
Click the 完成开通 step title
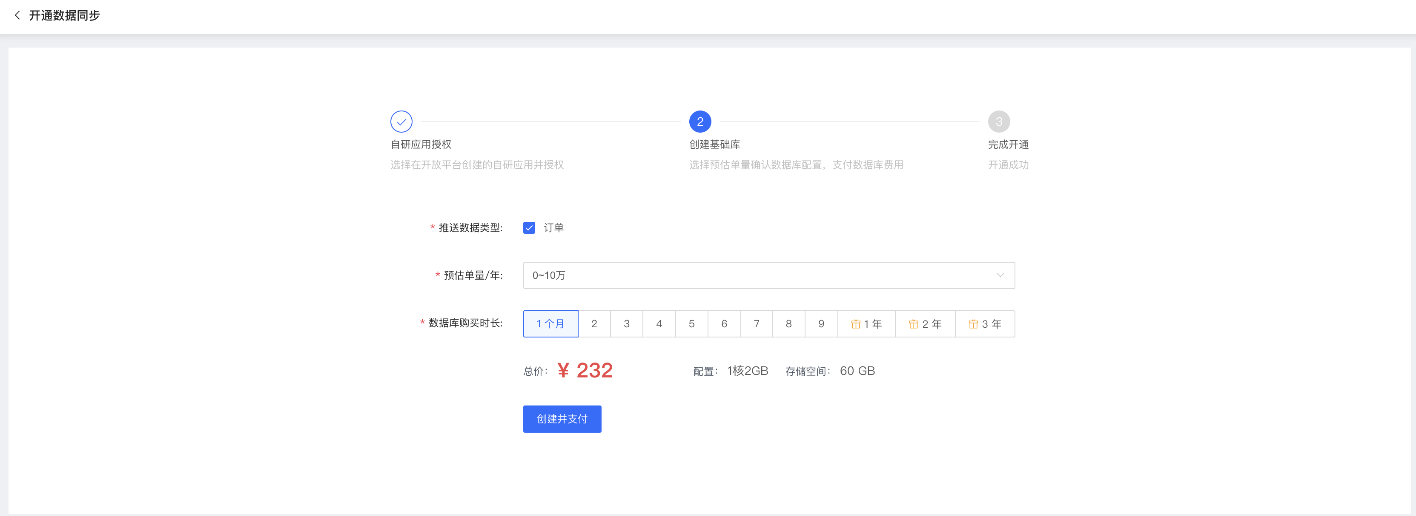pyautogui.click(x=1008, y=145)
